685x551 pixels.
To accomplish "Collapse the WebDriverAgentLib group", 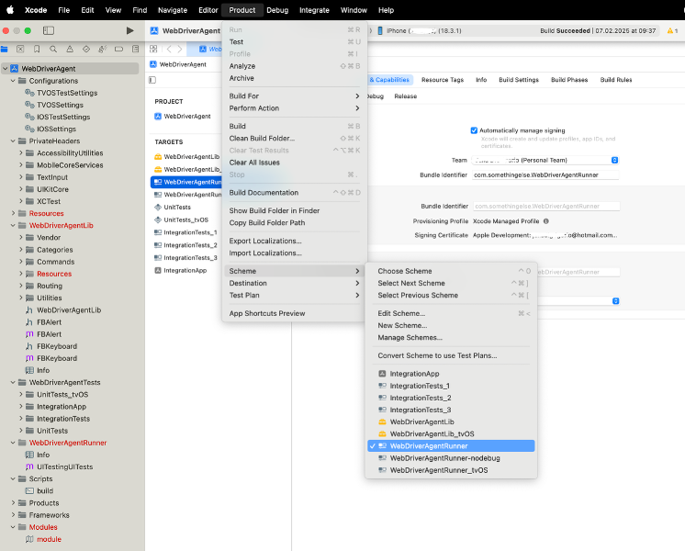I will coord(13,226).
